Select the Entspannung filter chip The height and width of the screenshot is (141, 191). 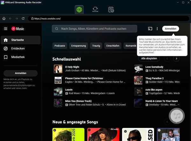pos(79,46)
